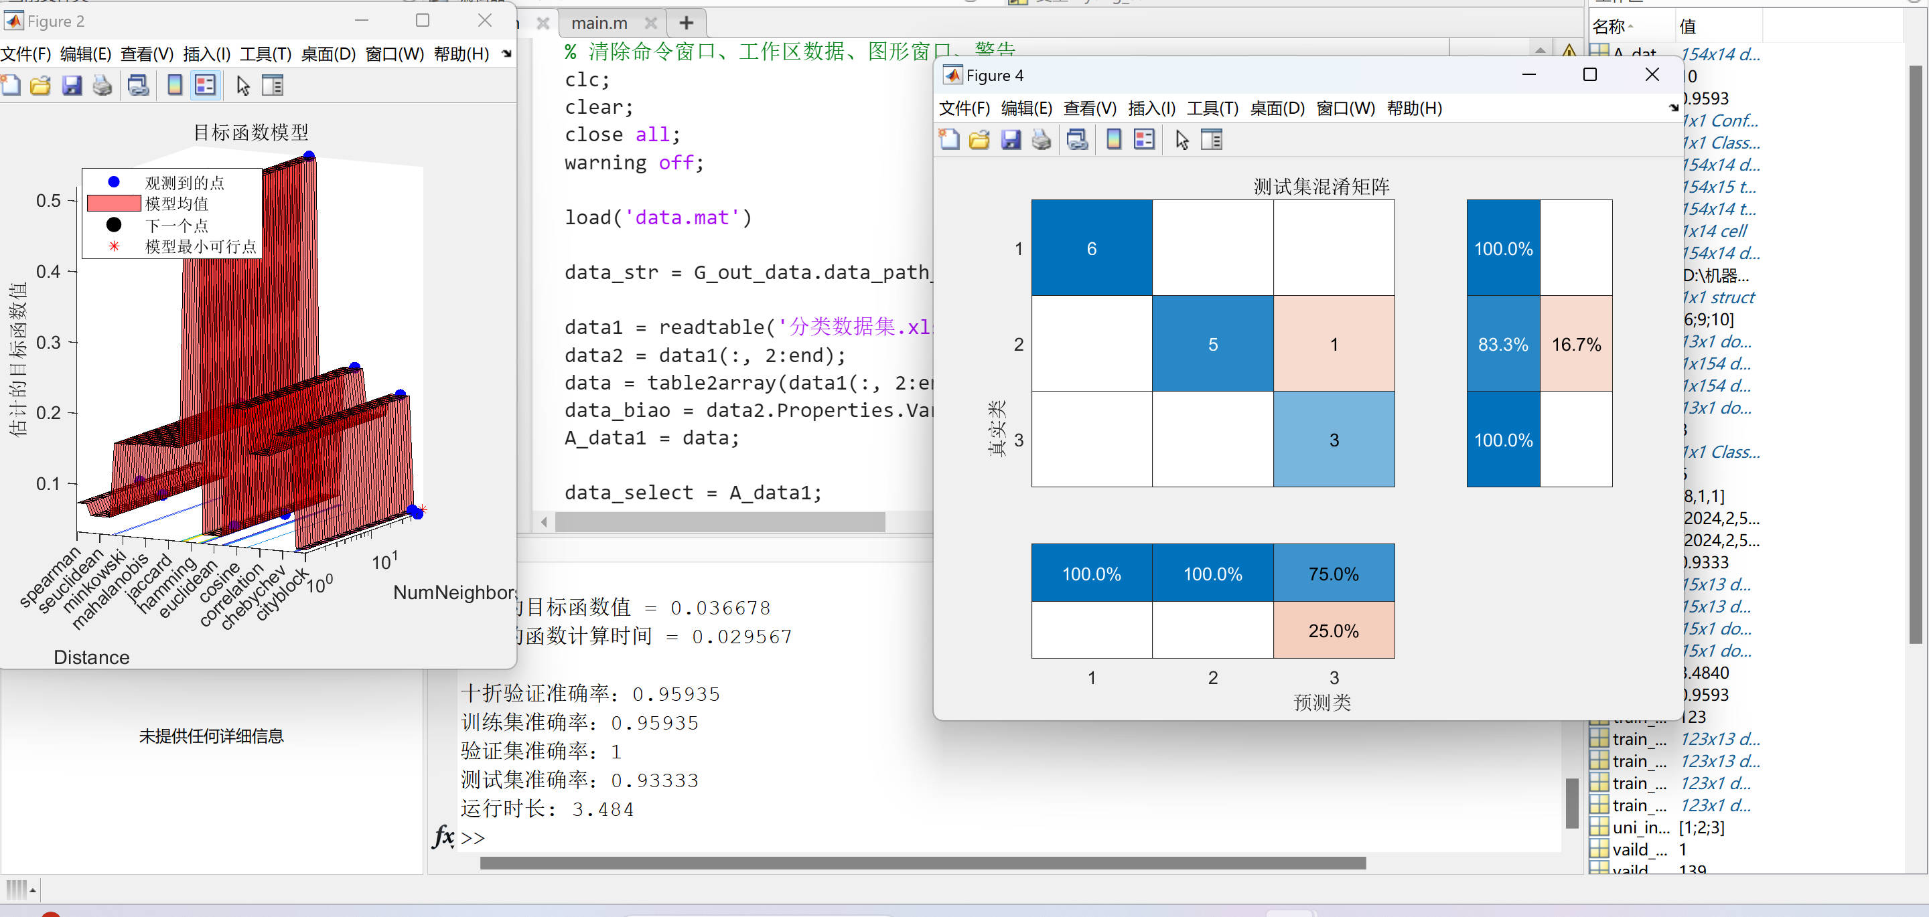Click Link Plot icon in Figure 2

point(138,85)
